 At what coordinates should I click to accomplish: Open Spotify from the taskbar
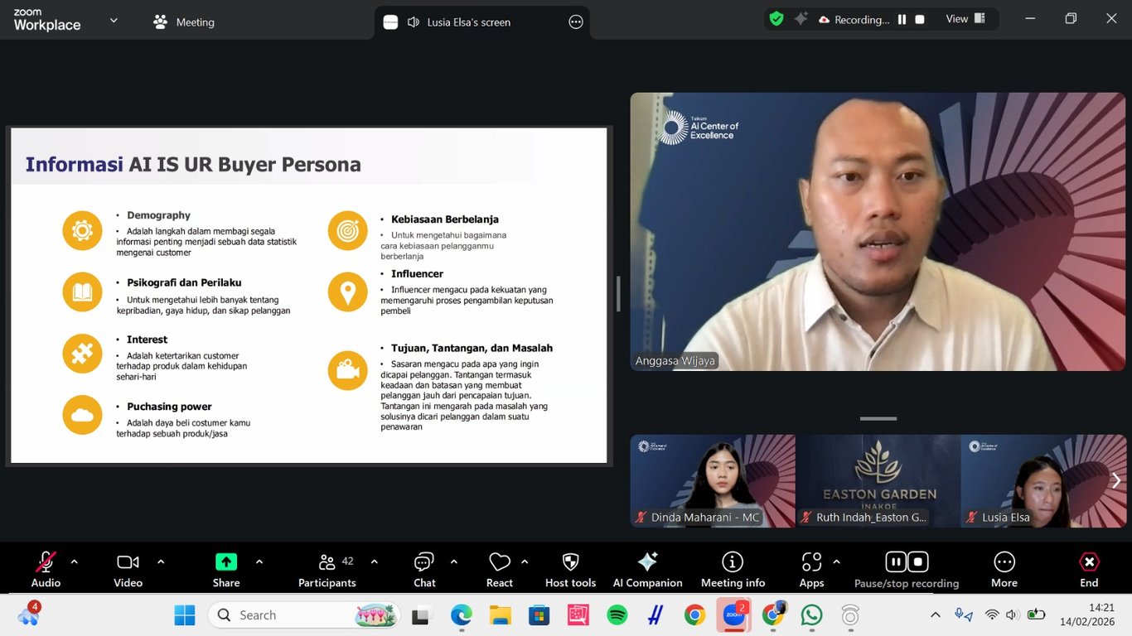617,615
